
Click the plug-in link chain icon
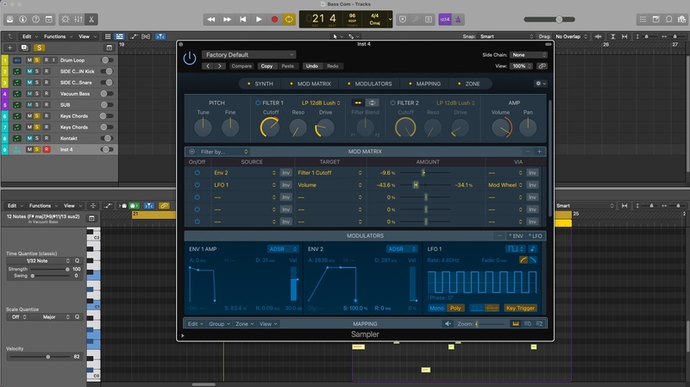point(541,66)
